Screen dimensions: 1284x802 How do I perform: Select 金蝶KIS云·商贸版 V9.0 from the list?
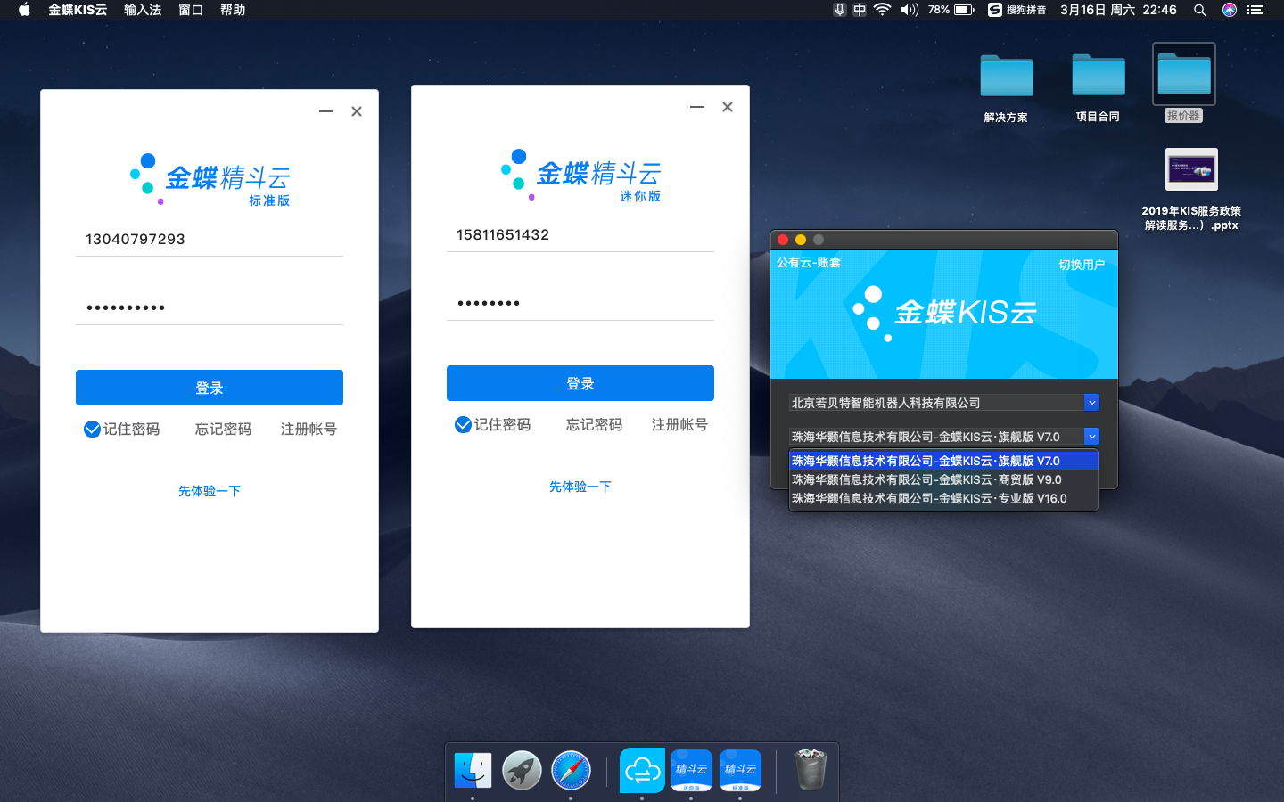coord(943,479)
